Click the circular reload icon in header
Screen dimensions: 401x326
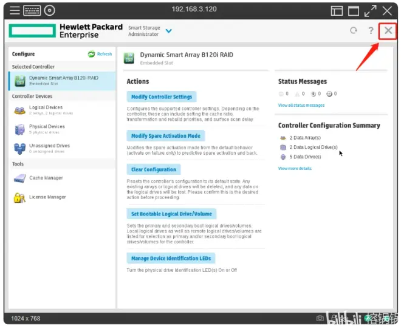coord(354,30)
